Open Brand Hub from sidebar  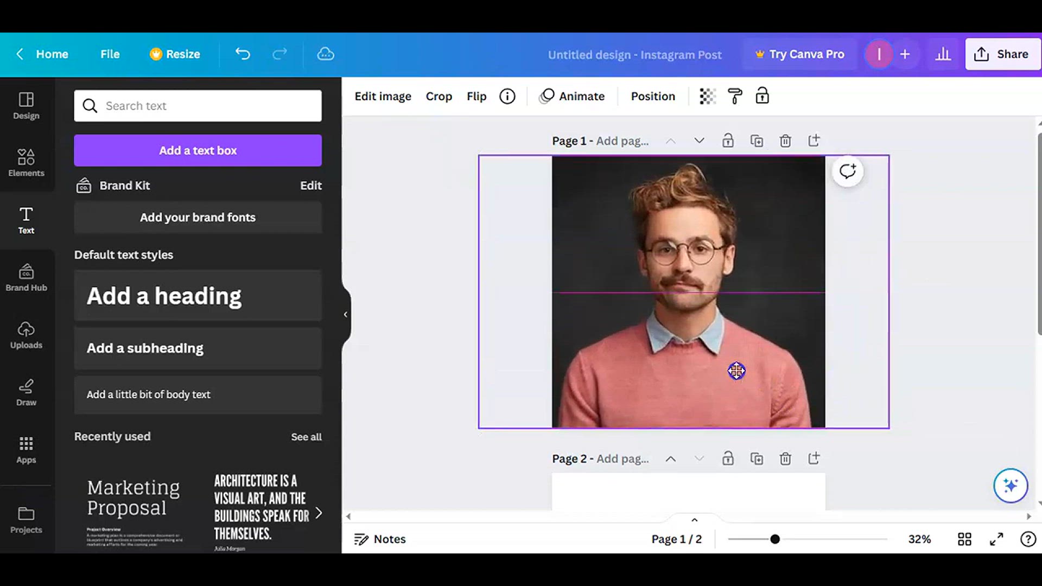26,277
